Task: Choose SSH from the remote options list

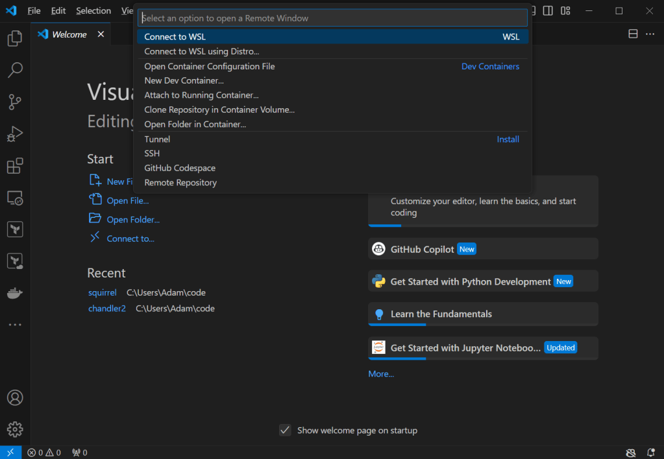Action: [152, 154]
